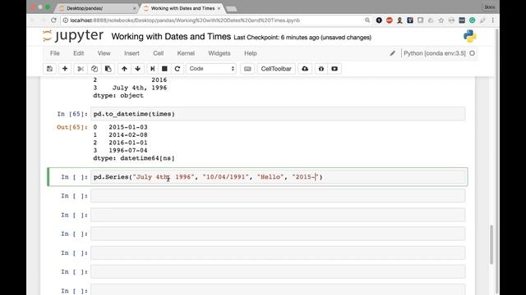
Task: Open the Kernel menu
Action: 186,53
